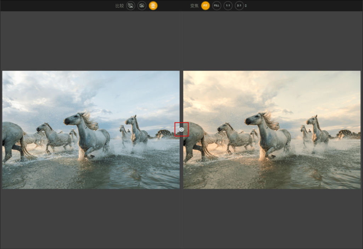The height and width of the screenshot is (249, 363).
Task: Click the 比较 label
Action: [x=120, y=6]
